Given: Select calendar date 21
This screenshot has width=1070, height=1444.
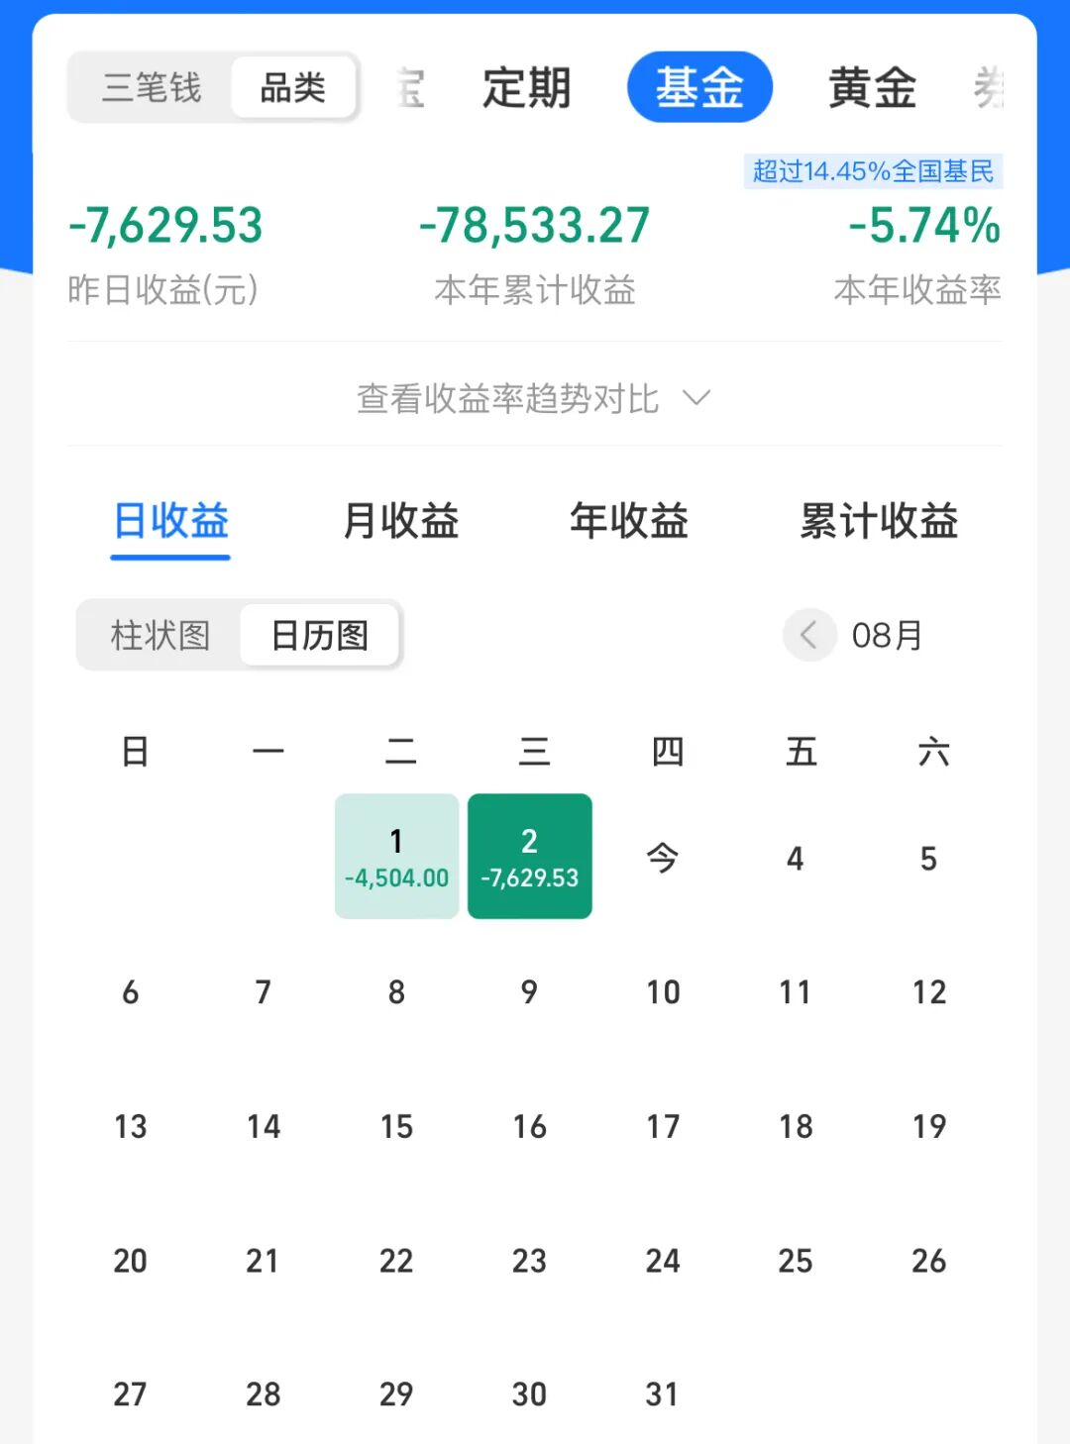Looking at the screenshot, I should click(264, 1260).
